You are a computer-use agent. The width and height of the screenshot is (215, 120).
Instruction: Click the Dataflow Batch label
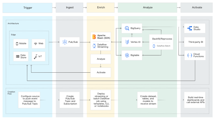pos(164,46)
